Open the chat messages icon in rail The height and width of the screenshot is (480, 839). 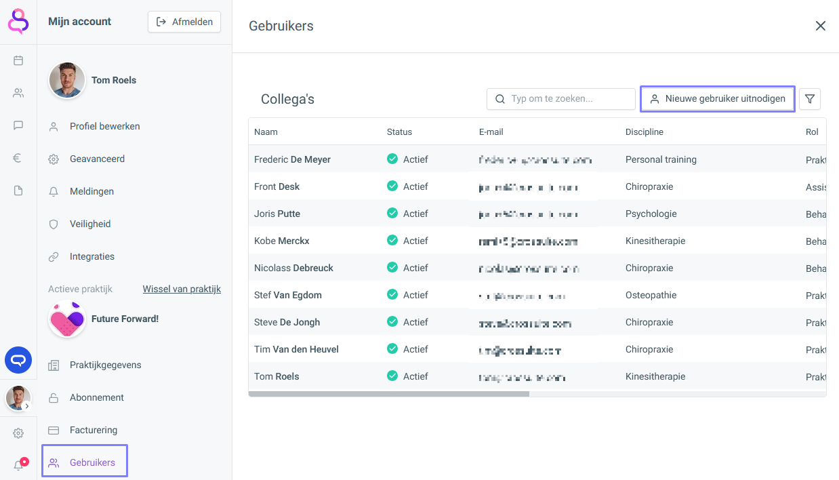pyautogui.click(x=18, y=125)
